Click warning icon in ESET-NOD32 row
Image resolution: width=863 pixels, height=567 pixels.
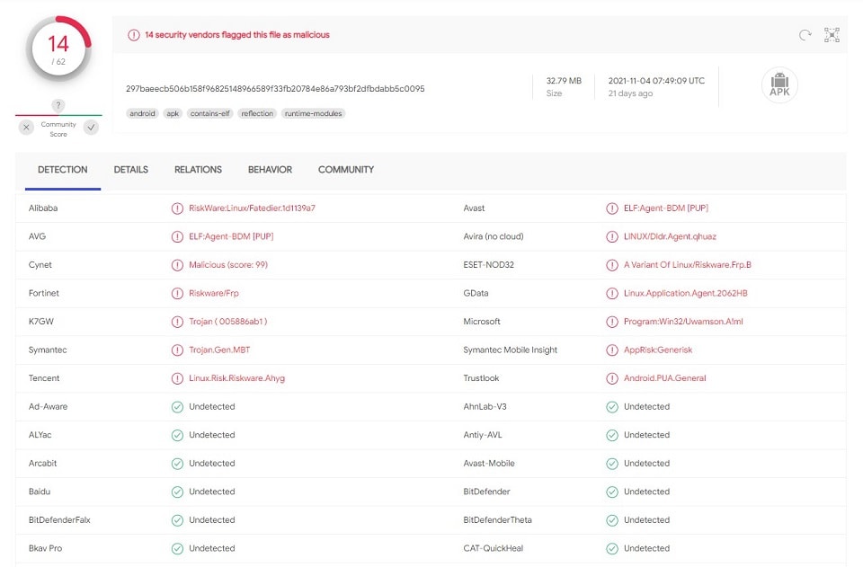612,265
